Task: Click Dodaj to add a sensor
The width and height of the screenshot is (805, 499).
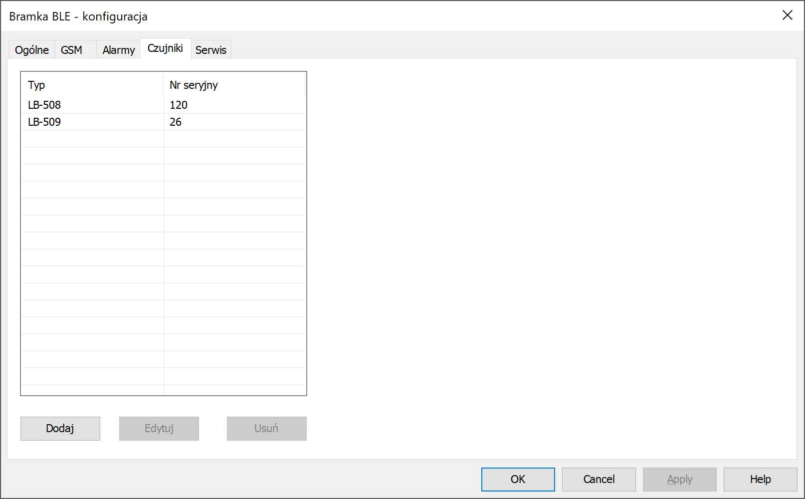Action: [x=60, y=429]
